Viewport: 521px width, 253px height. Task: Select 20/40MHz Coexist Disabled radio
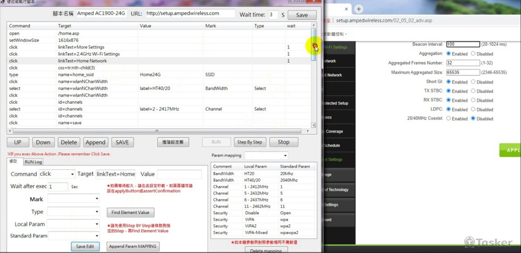tap(473, 118)
